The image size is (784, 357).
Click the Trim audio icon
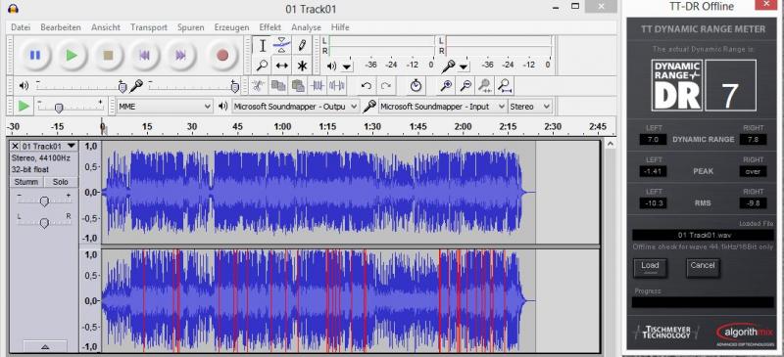(318, 86)
